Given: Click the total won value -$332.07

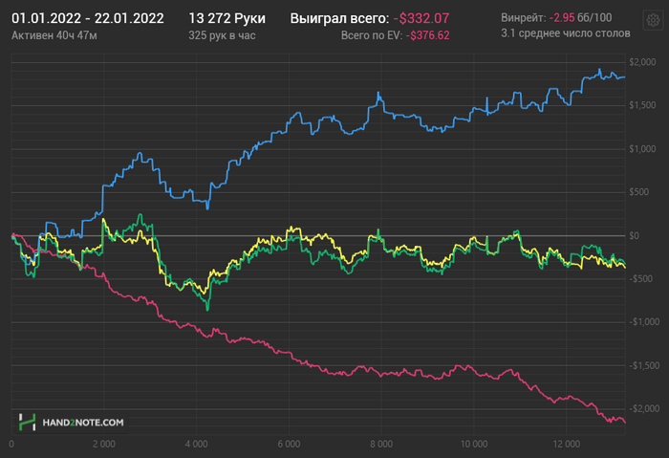Looking at the screenshot, I should [421, 18].
